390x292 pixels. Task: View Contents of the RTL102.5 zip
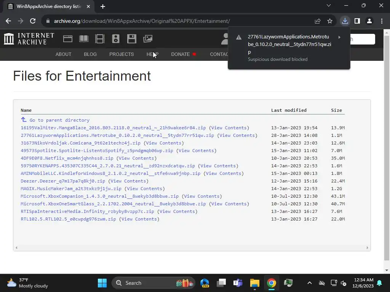pyautogui.click(x=139, y=219)
